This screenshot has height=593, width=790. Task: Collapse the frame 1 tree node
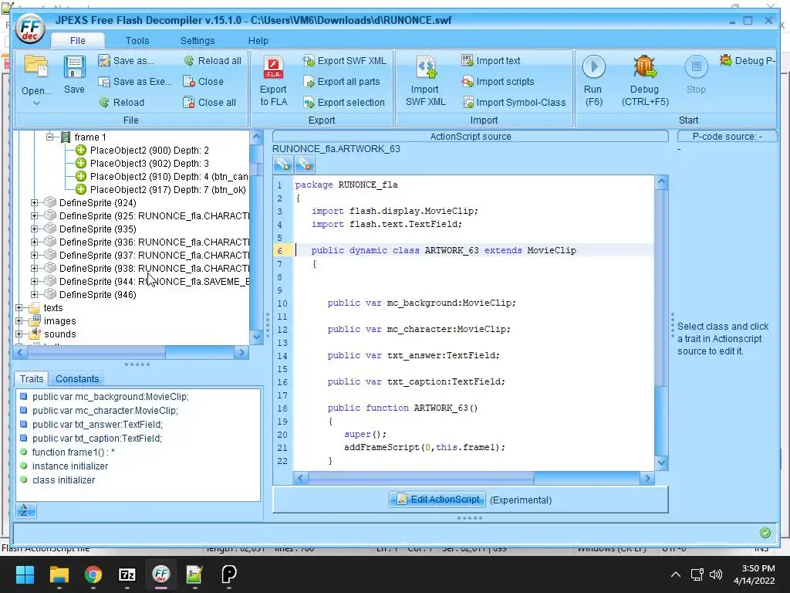[49, 137]
